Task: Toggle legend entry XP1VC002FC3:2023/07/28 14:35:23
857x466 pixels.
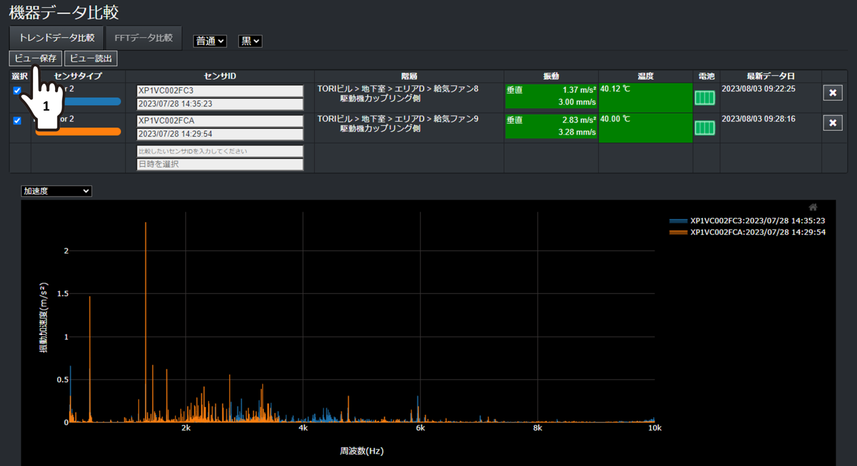Action: point(747,221)
